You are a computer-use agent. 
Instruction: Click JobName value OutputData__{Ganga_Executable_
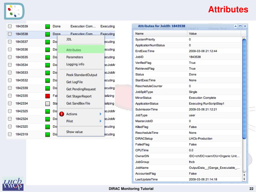pyautogui.click(x=214, y=168)
